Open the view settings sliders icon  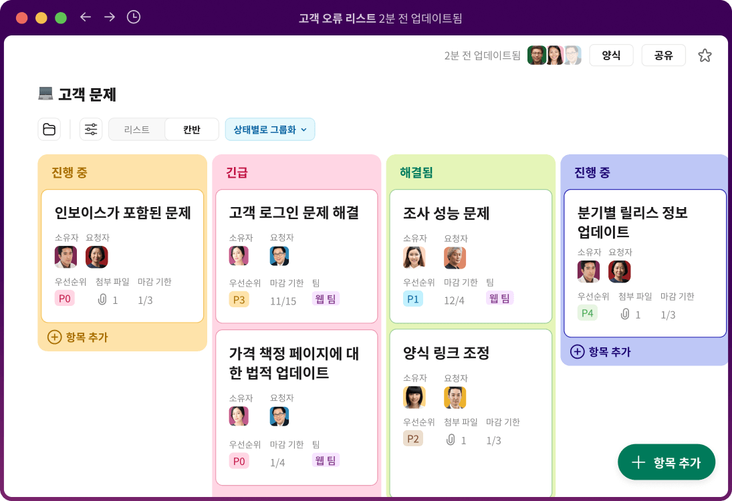tap(91, 129)
